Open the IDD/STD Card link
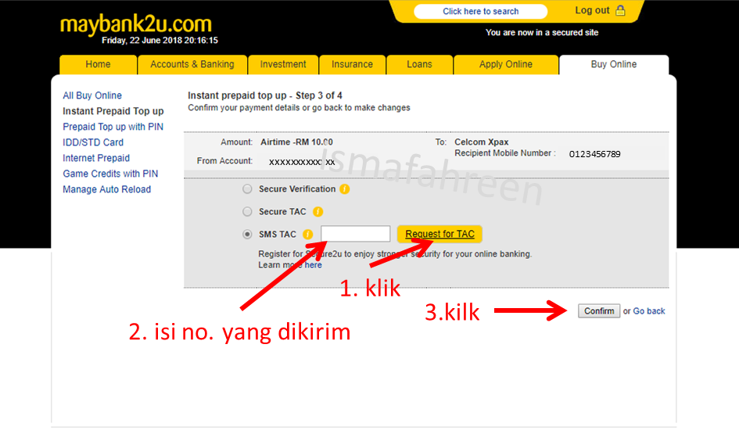 [93, 142]
